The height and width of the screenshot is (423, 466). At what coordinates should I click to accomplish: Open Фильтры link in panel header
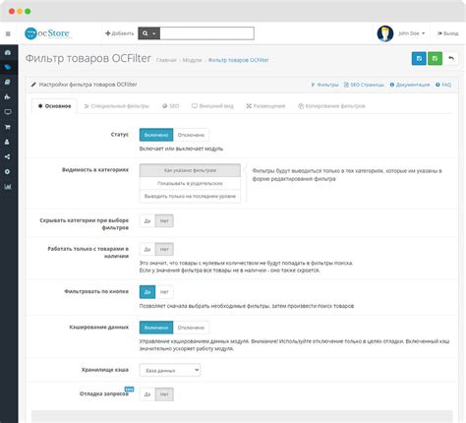coord(324,85)
